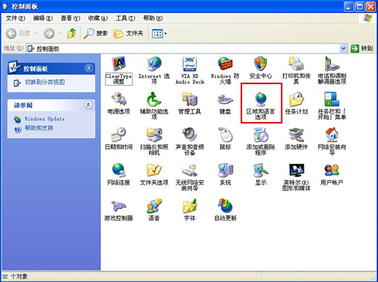
Task: Click the 搜索 search button
Action: click(95, 33)
